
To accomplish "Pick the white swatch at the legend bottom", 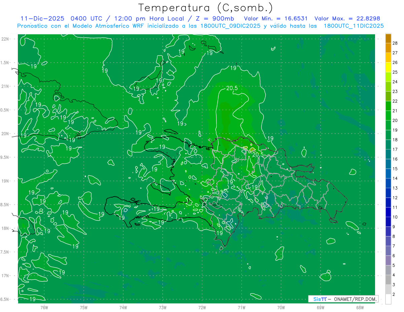I will tap(388, 299).
